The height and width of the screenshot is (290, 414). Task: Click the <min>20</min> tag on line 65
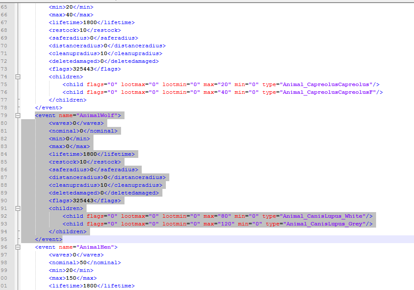pyautogui.click(x=71, y=7)
